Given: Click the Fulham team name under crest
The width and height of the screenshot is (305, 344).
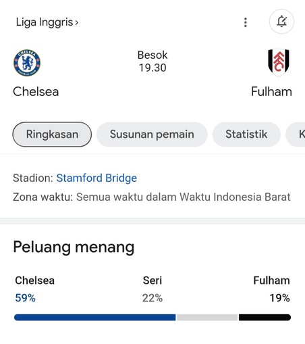Looking at the screenshot, I should tap(271, 92).
